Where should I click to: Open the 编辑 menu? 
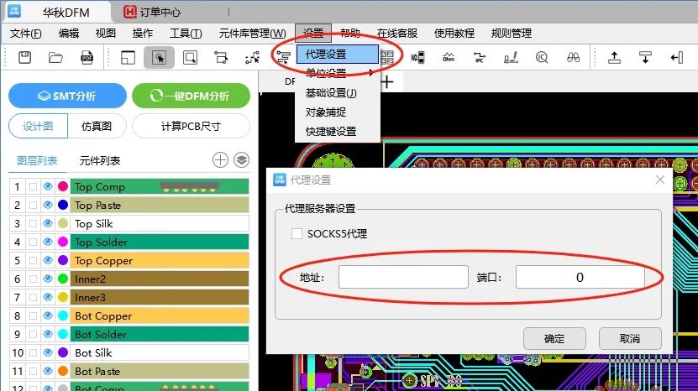tap(69, 34)
